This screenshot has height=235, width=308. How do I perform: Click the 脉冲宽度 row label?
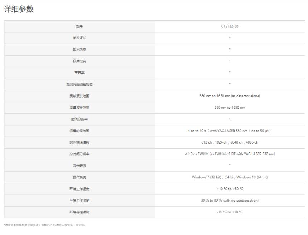pyautogui.click(x=80, y=61)
